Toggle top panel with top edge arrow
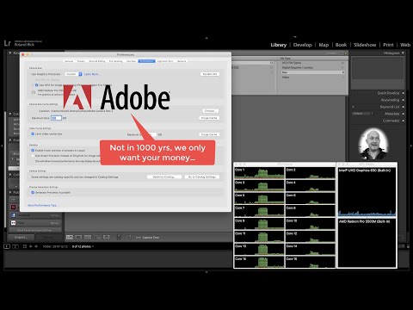The width and height of the screenshot is (413, 310). pyautogui.click(x=206, y=38)
